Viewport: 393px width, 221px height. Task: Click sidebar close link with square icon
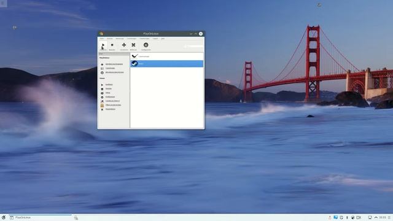109,88
